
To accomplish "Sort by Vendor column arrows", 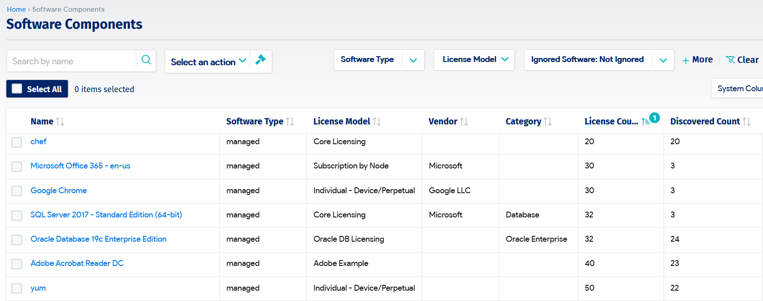I will [464, 121].
